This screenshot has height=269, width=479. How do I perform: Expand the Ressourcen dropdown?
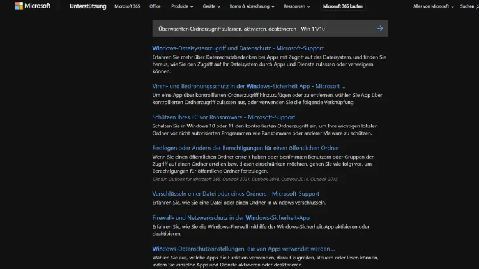click(x=296, y=6)
